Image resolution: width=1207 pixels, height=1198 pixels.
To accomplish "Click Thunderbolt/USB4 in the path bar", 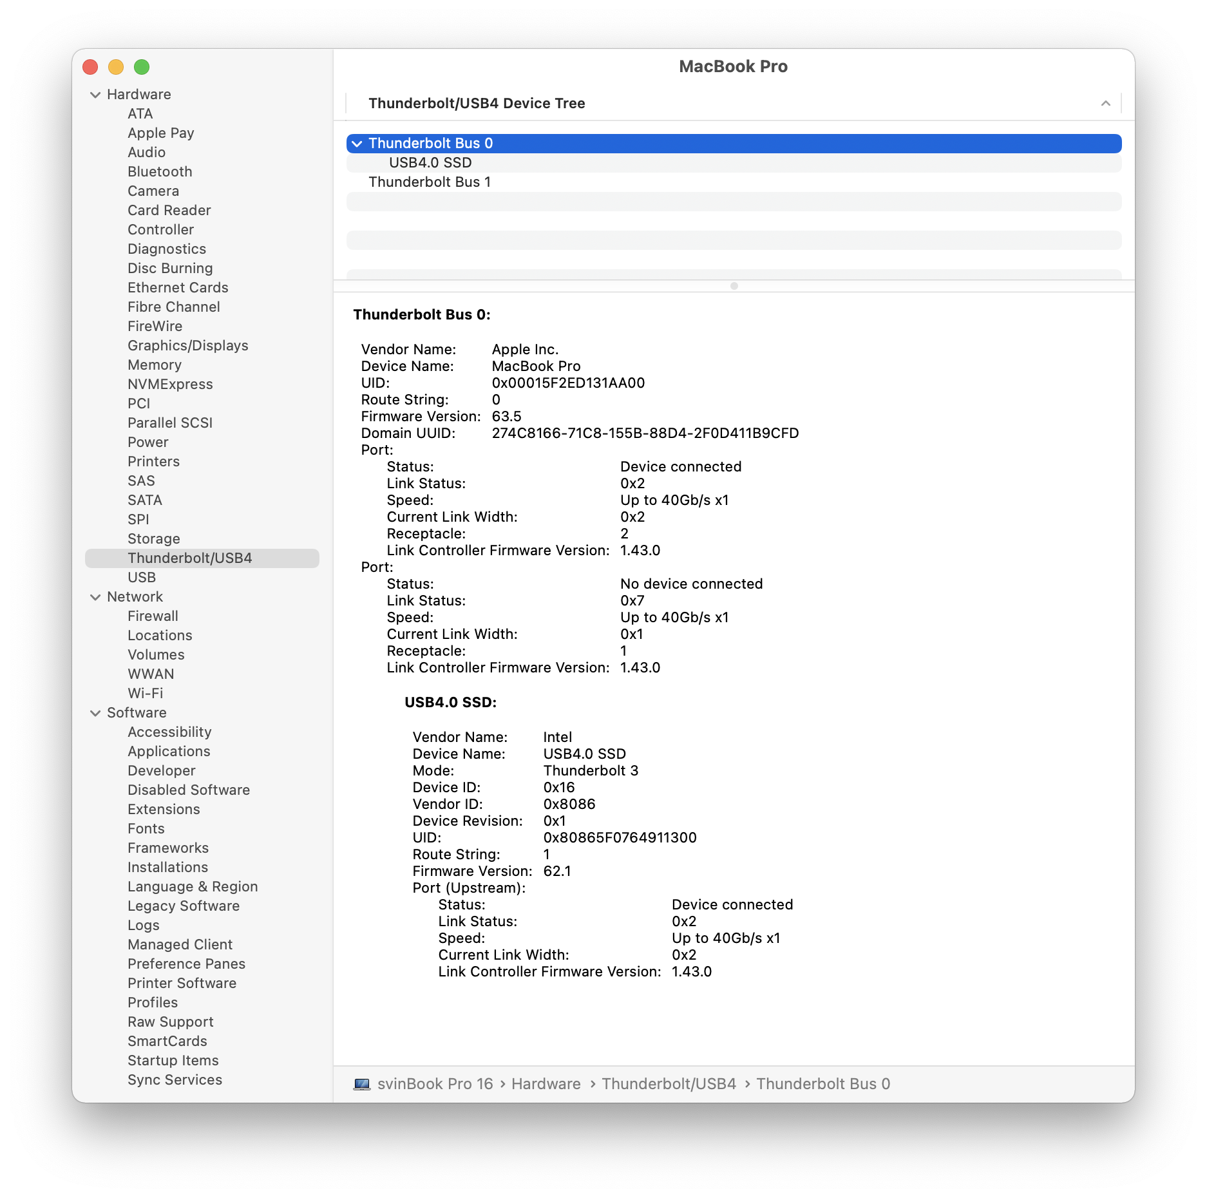I will pyautogui.click(x=669, y=1084).
